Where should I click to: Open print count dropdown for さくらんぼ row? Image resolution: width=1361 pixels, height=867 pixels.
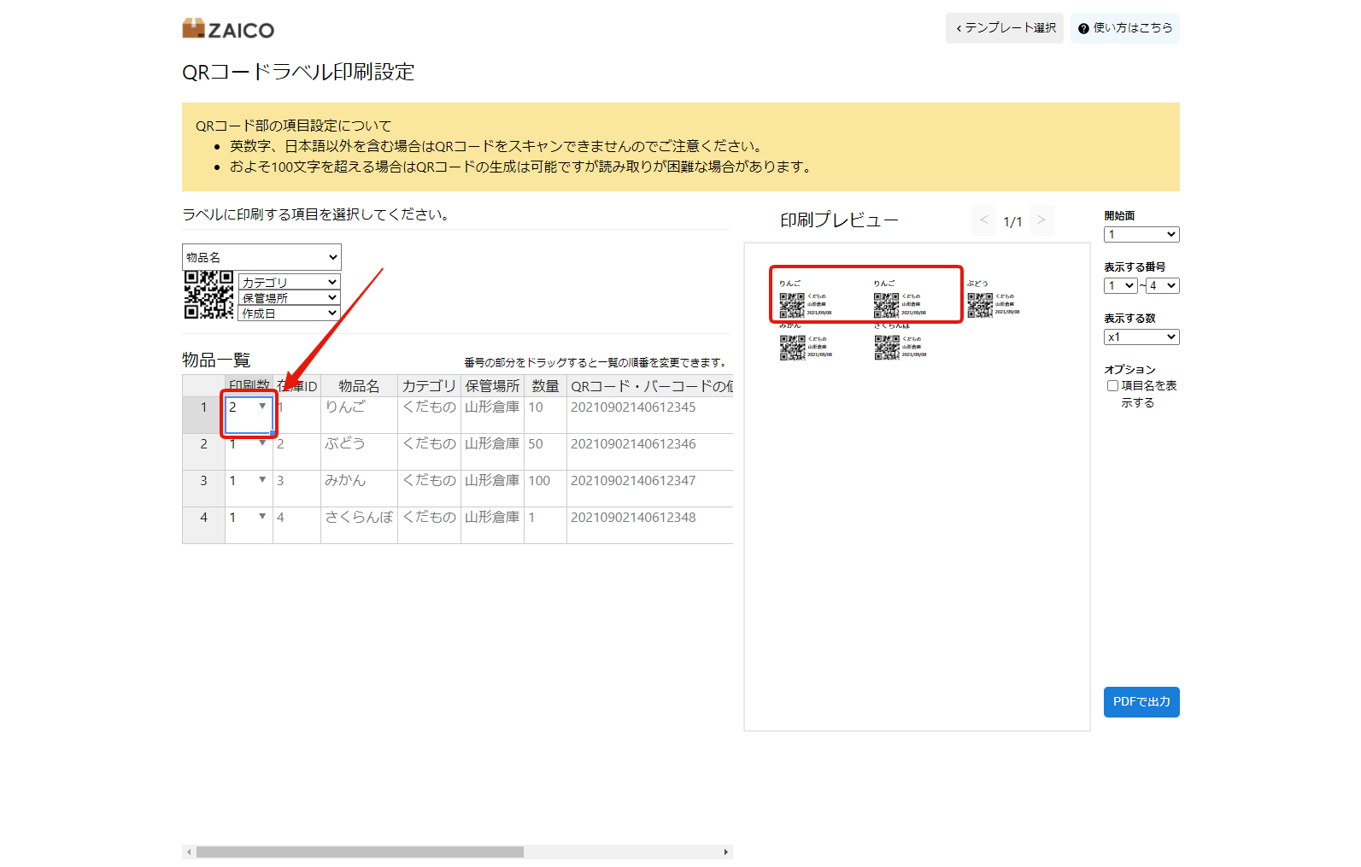point(262,517)
